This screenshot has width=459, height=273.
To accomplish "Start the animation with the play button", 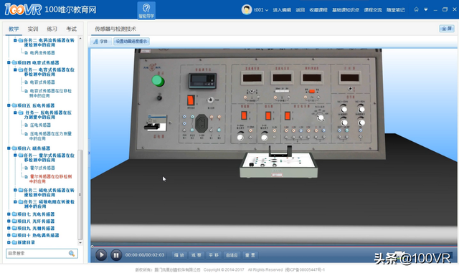I will 101,255.
